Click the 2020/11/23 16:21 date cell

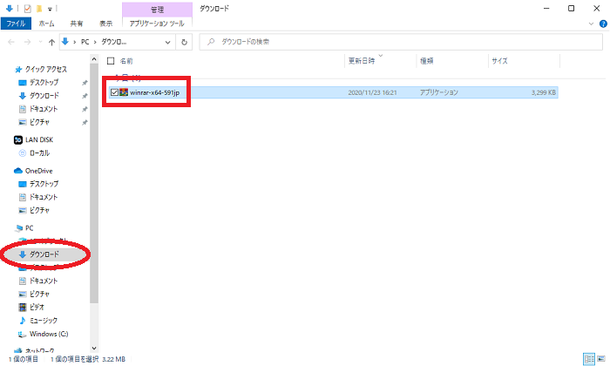(372, 92)
